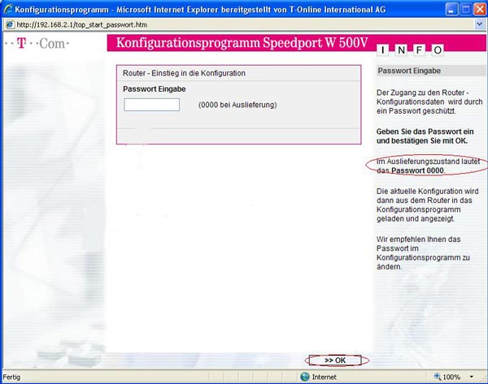This screenshot has width=488, height=384.
Task: Click the Internet Explorer icon in title bar
Action: 8,9
